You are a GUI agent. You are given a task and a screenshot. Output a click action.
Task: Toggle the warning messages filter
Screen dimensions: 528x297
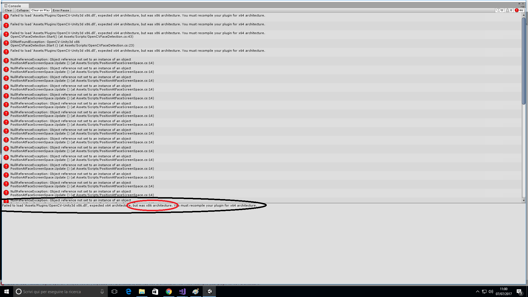point(509,10)
